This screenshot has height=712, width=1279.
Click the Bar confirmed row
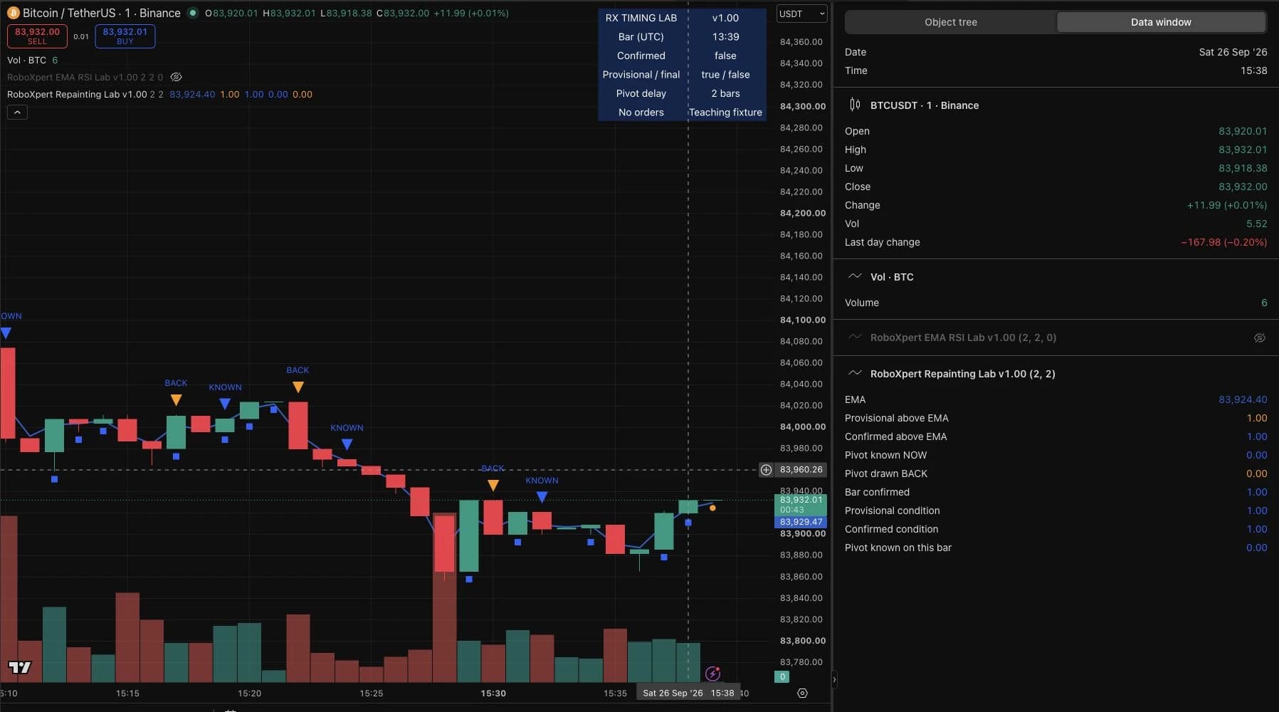pos(1056,492)
